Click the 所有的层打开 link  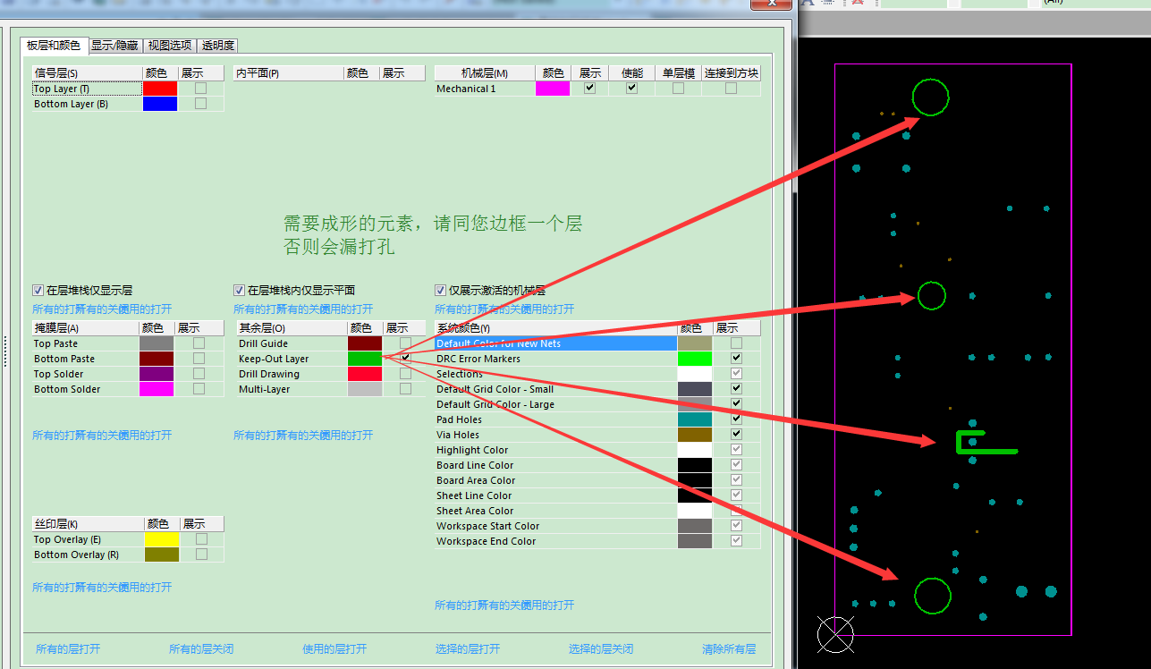68,648
